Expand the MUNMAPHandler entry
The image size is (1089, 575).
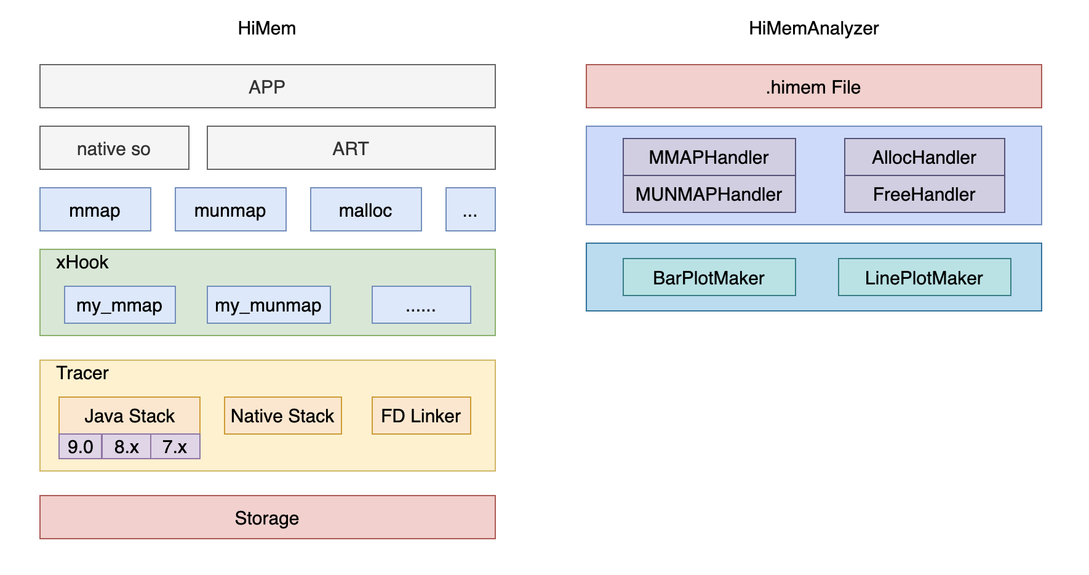coord(708,195)
